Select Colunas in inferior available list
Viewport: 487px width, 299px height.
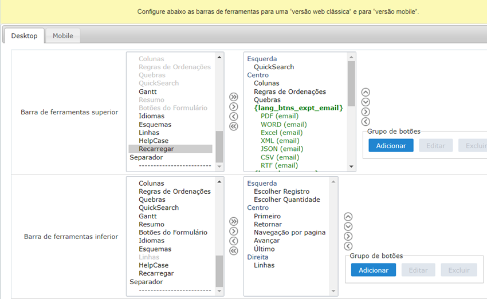151,184
